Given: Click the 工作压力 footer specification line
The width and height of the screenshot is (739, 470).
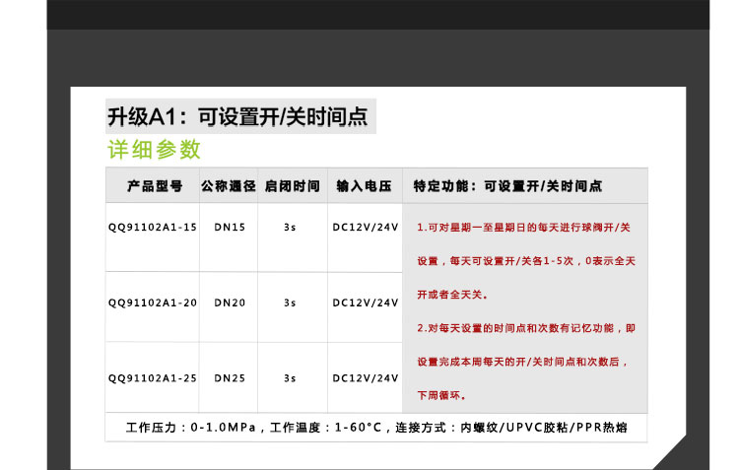Looking at the screenshot, I should (x=375, y=429).
